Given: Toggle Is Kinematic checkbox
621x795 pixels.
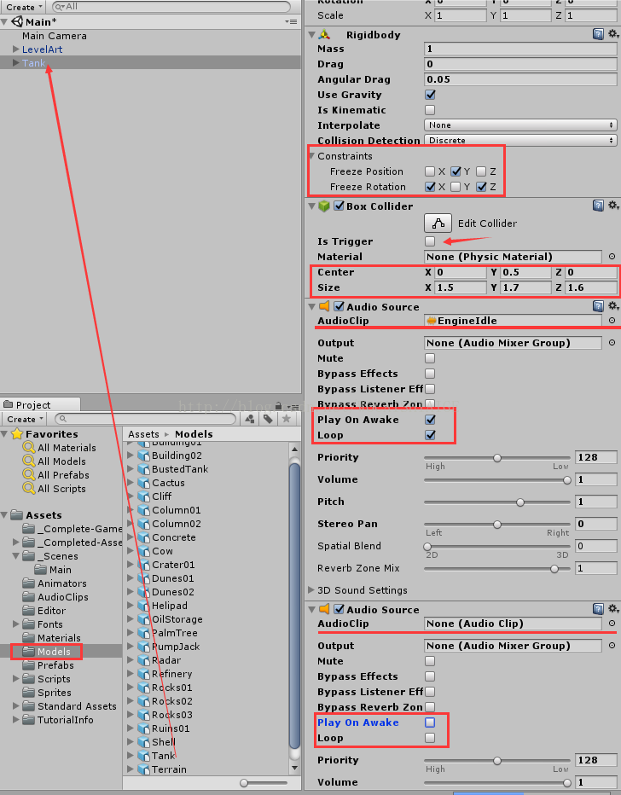Looking at the screenshot, I should click(x=431, y=110).
